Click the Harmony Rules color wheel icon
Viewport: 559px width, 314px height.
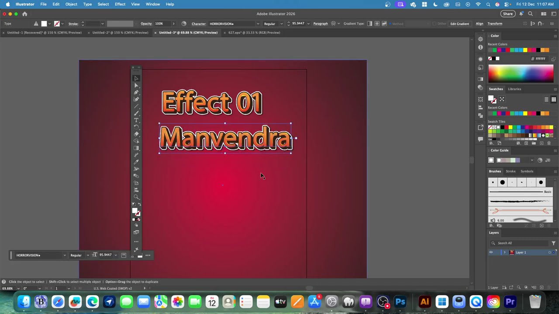tap(540, 160)
